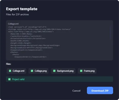Click the BackgroundColor #FFFFFF XML line

(x=31, y=48)
